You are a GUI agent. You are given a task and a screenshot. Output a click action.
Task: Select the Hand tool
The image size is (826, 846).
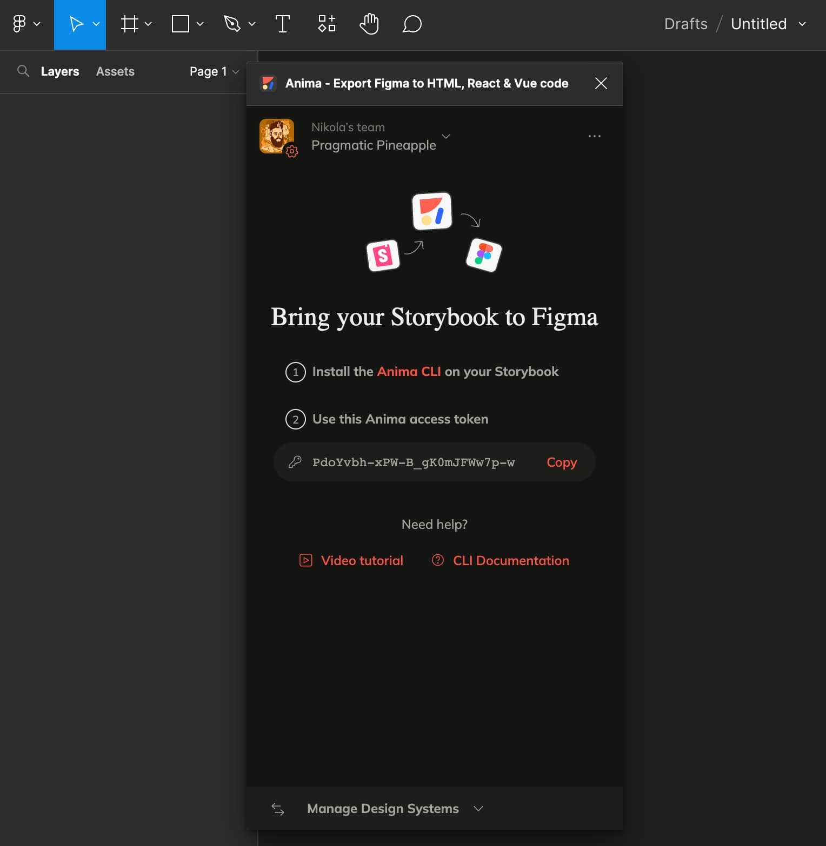(369, 24)
